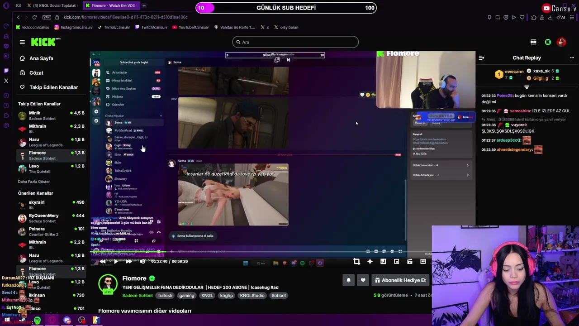Select the Sohbet tag

[x=279, y=296]
